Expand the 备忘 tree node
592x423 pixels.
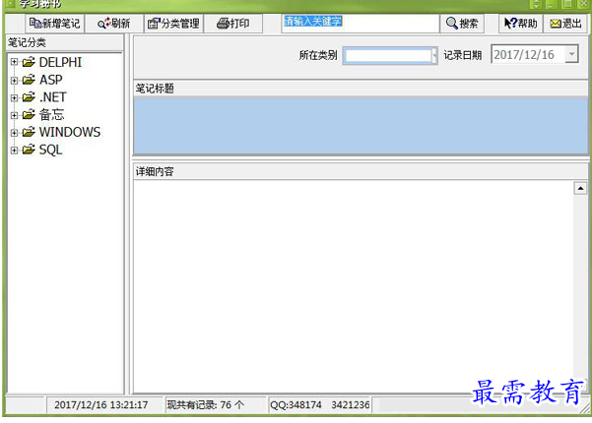coord(15,115)
